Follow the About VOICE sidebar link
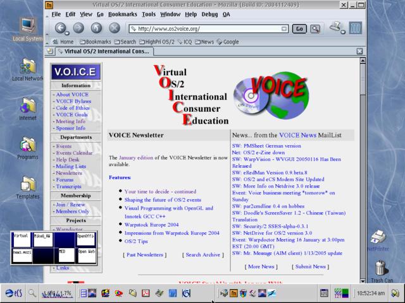Viewport: 405px width, 303px height. point(72,95)
